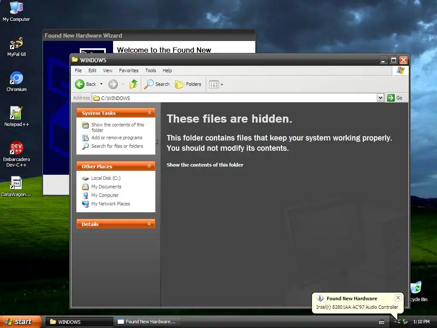The height and width of the screenshot is (328, 437).
Task: Click the Safely Remove Hardware tray icon
Action: 405,322
